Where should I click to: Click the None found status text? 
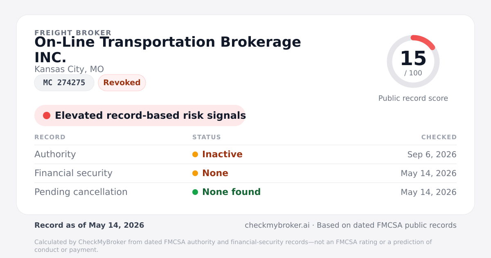(x=231, y=192)
